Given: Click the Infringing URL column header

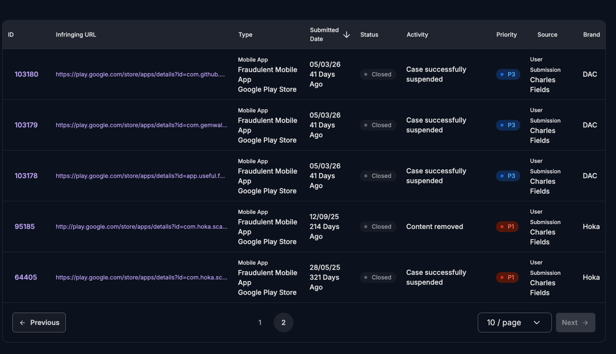Looking at the screenshot, I should pos(76,35).
